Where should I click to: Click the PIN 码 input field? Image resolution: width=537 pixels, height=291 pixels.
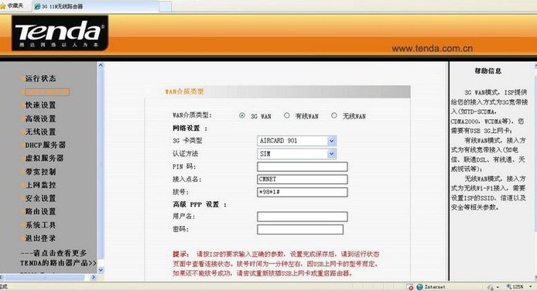coord(302,166)
